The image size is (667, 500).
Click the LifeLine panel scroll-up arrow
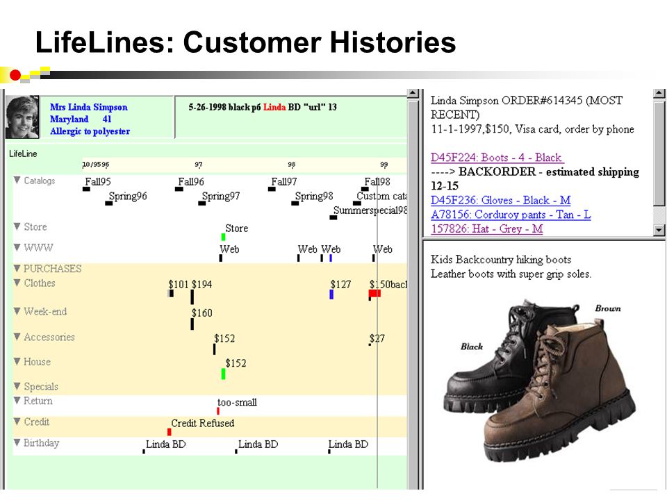click(x=413, y=94)
